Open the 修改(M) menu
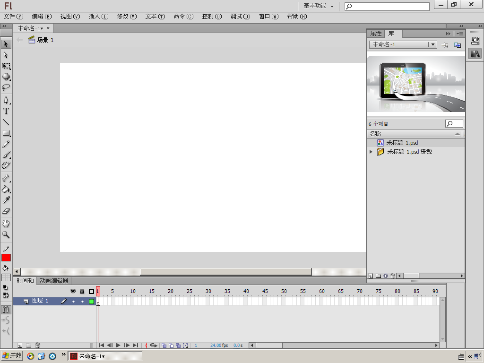 coord(127,17)
